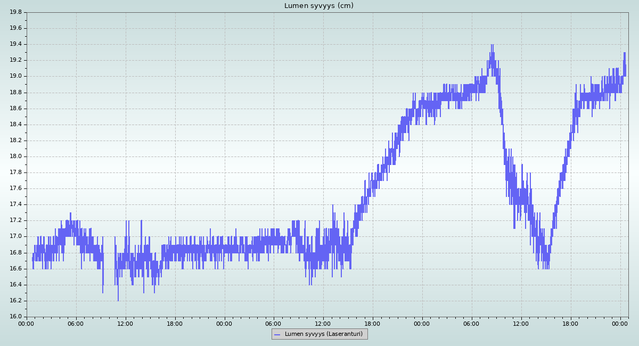
Task: Click the chart title "Lumen syvyys (cm)"
Action: click(318, 6)
